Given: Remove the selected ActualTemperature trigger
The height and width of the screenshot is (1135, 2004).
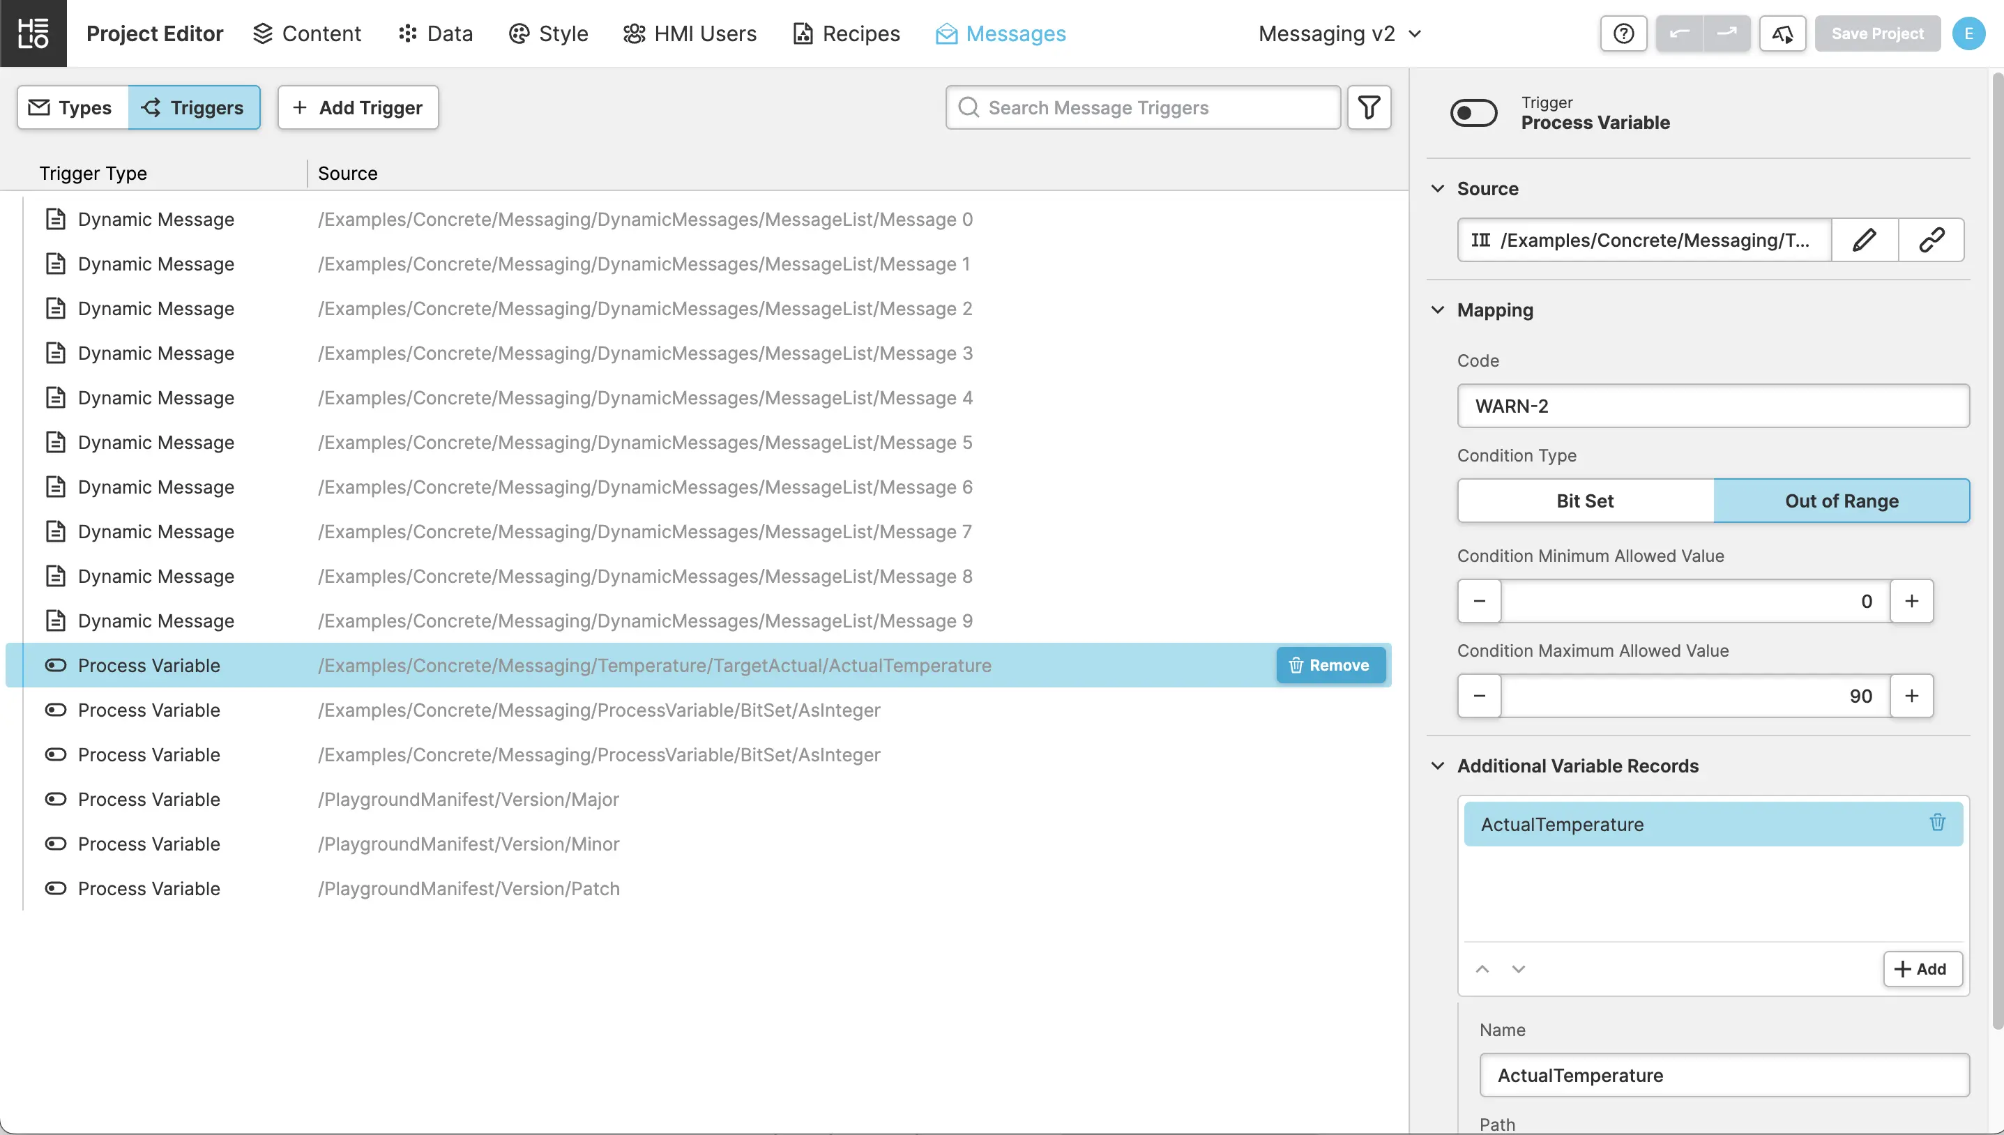Looking at the screenshot, I should click(x=1330, y=666).
